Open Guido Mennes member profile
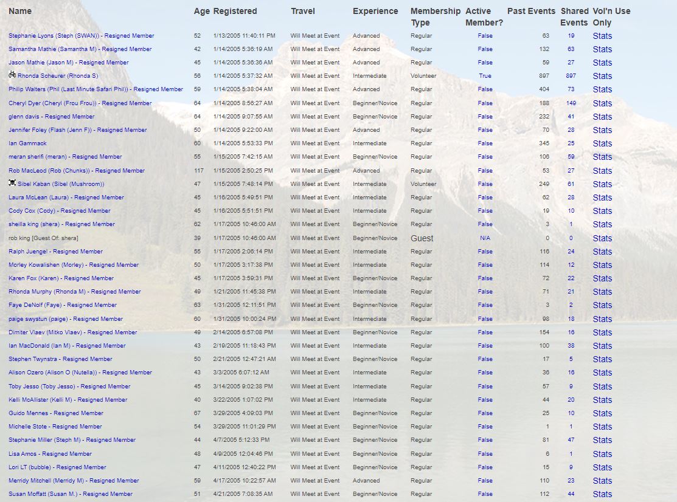 [x=55, y=413]
